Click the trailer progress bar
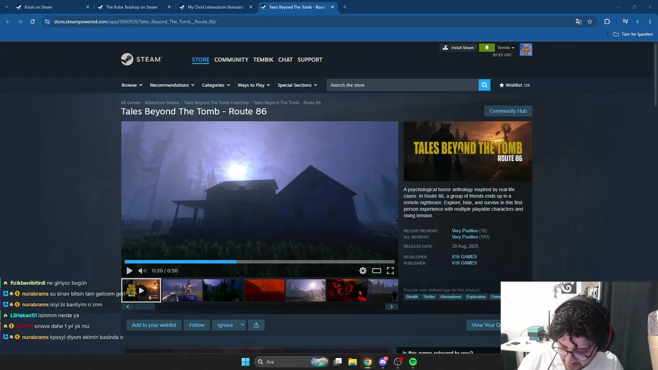Image resolution: width=658 pixels, height=370 pixels. pyautogui.click(x=260, y=262)
